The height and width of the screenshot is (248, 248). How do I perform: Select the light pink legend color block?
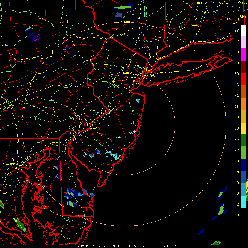(243, 42)
